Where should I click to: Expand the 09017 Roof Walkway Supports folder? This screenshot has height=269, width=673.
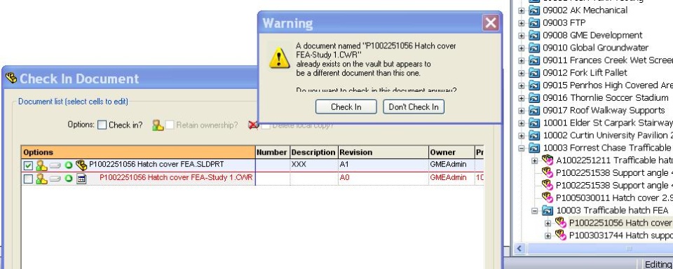click(x=522, y=111)
